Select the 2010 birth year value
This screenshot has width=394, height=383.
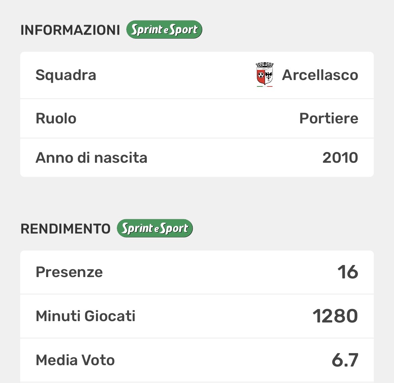point(340,158)
